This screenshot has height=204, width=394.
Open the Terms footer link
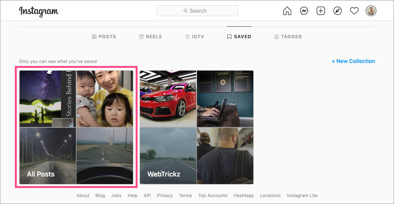click(185, 196)
